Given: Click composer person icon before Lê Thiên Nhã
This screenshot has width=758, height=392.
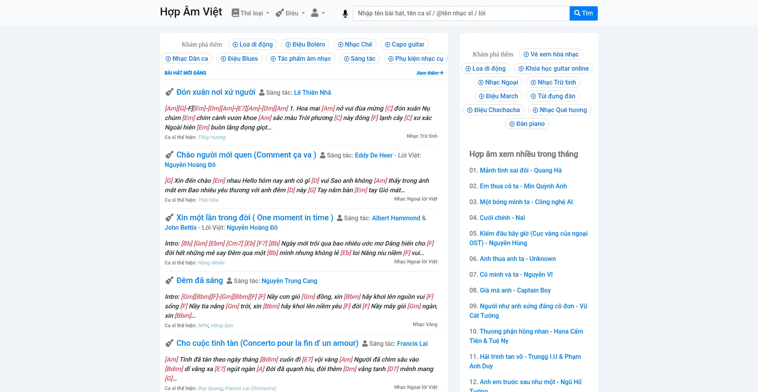Looking at the screenshot, I should point(262,93).
